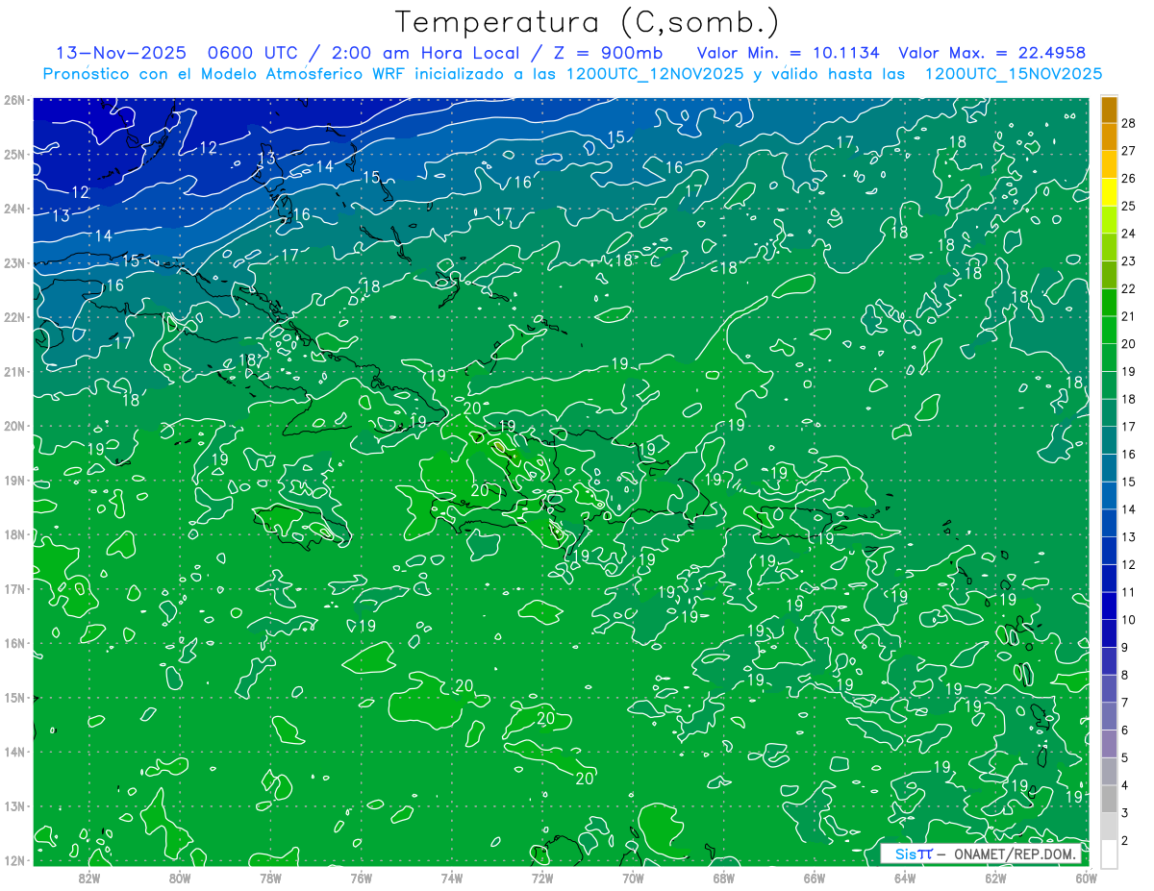1154x891 pixels.
Task: Click the "6" label on the color scale
Action: pos(1125,730)
